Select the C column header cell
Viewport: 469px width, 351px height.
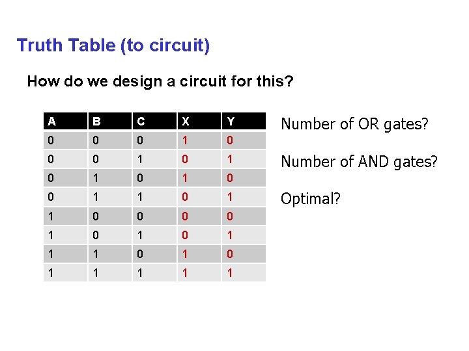tap(154, 121)
